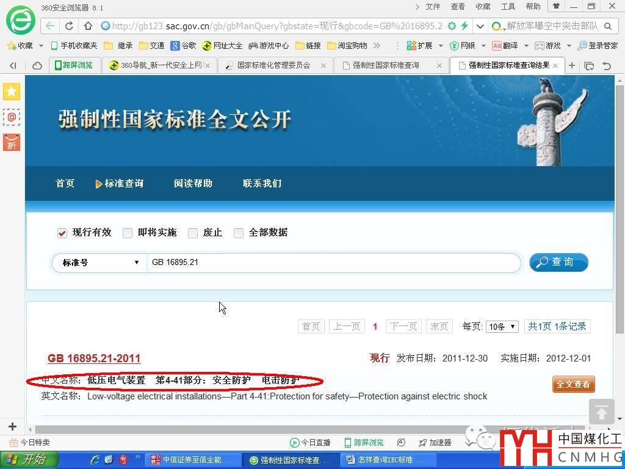Click the home page icon in toolbar

(88, 26)
